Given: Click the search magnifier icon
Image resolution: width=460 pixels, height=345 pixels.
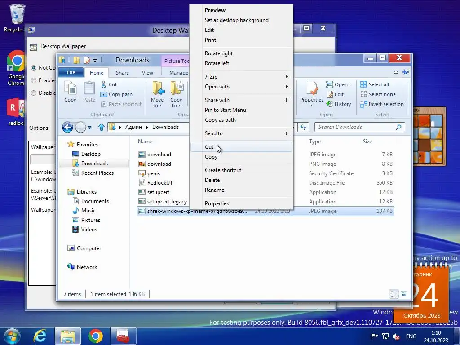Looking at the screenshot, I should [x=398, y=127].
